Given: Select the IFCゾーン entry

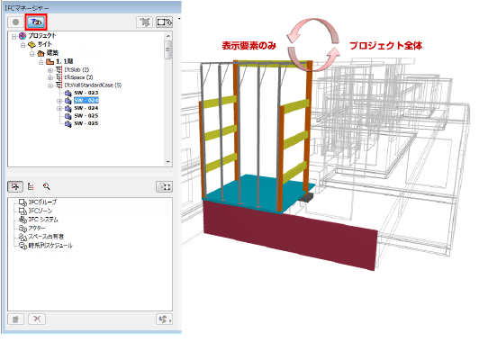Looking at the screenshot, I should tap(36, 211).
